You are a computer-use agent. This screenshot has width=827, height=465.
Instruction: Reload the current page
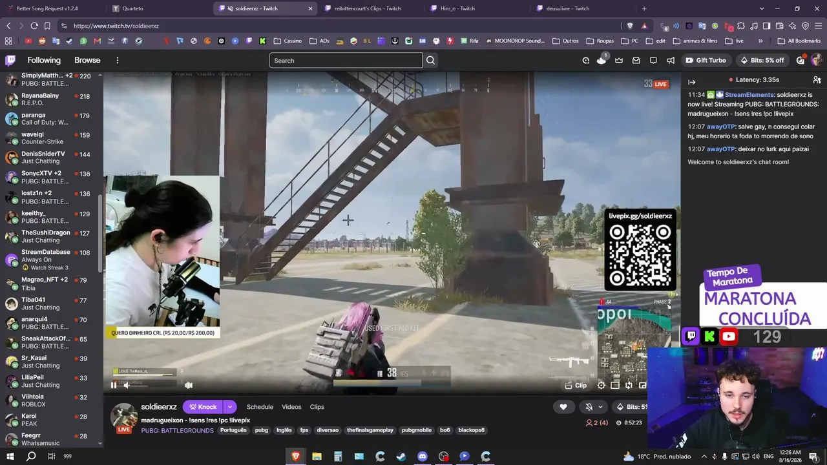pos(34,26)
